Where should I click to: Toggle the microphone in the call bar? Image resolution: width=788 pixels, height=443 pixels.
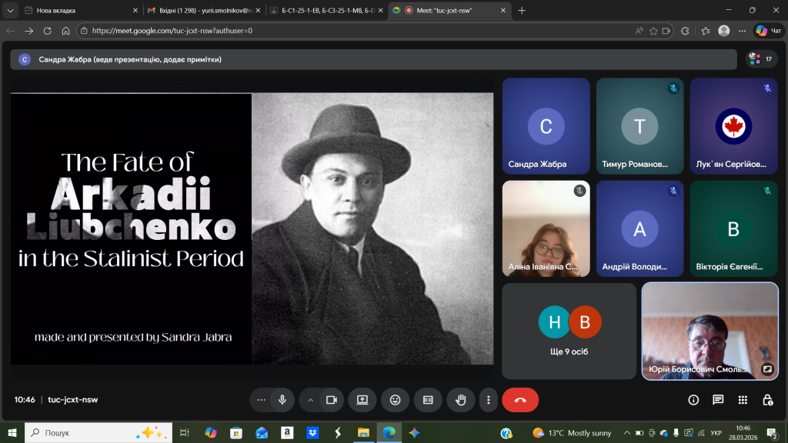[x=282, y=400]
